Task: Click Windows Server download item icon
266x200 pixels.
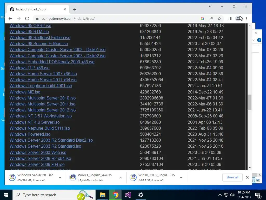Action: click(12, 177)
